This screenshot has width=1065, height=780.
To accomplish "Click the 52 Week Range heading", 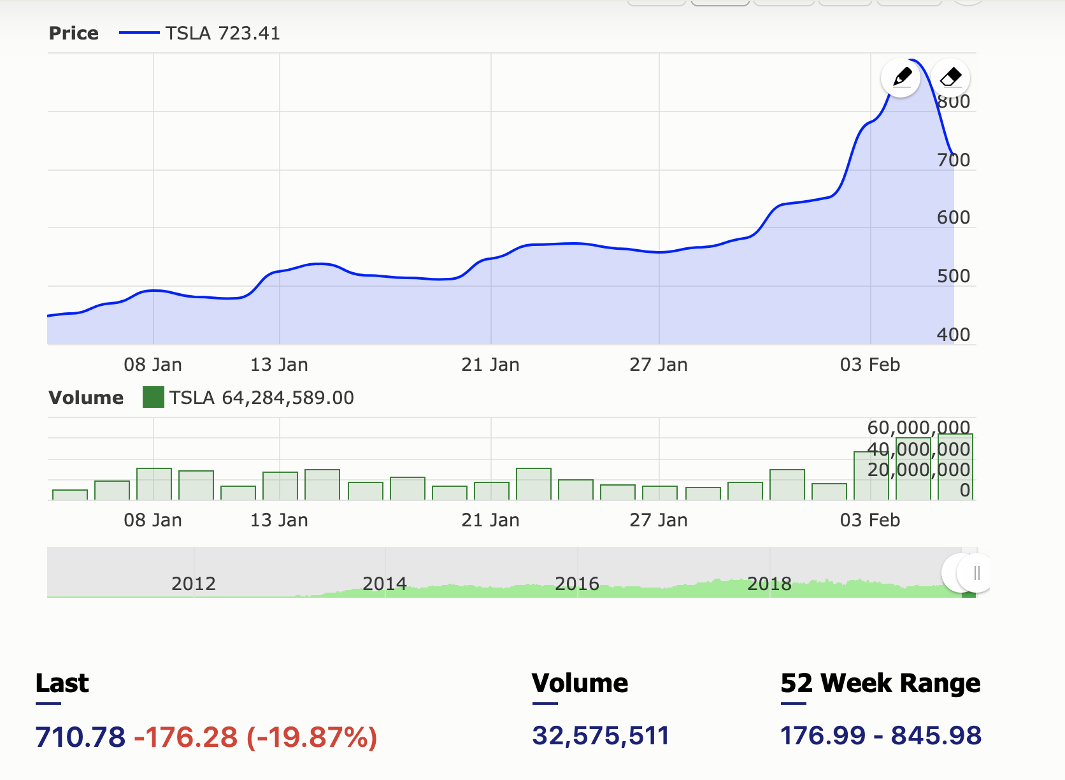I will point(881,683).
